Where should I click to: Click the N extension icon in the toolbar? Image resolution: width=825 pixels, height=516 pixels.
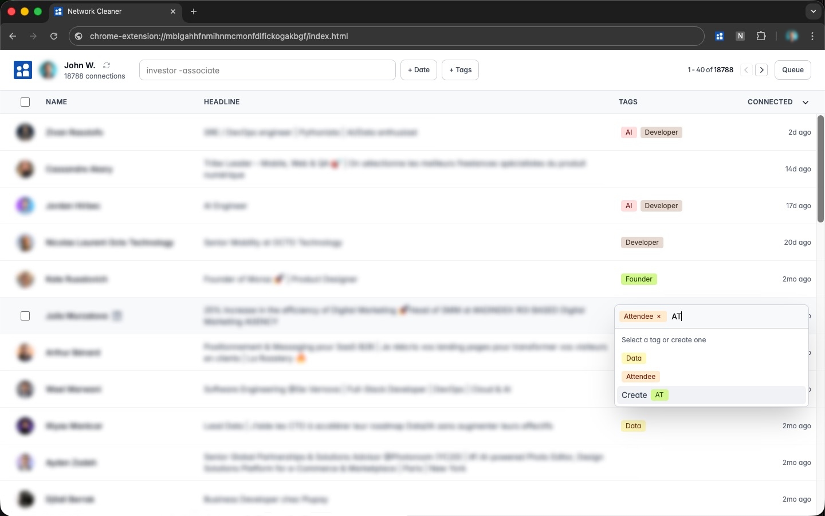click(740, 36)
